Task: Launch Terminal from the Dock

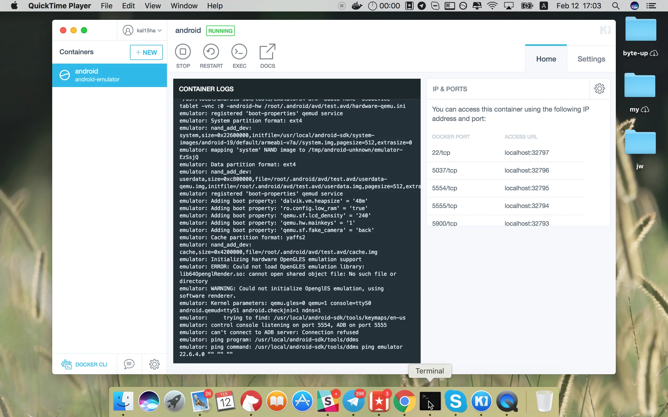Action: pyautogui.click(x=430, y=402)
